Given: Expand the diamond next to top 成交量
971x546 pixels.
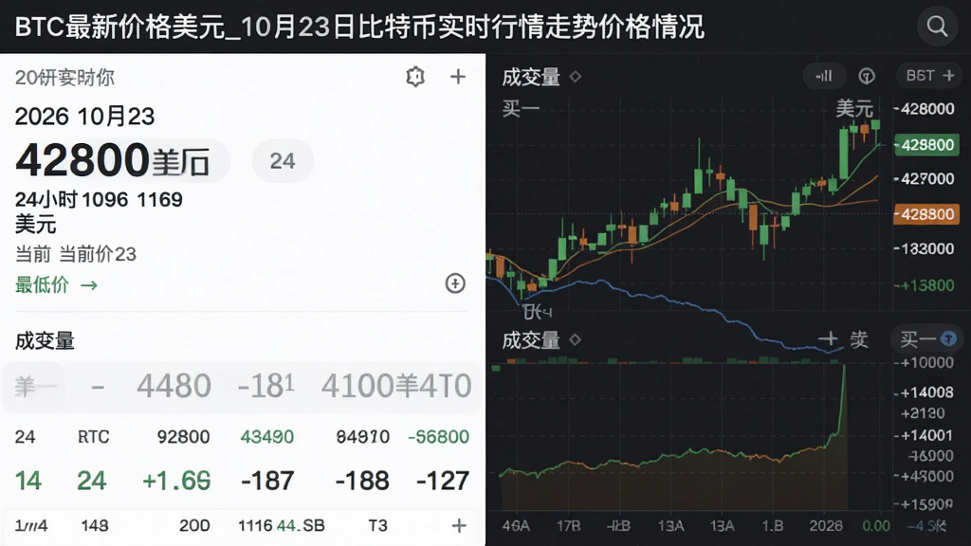Looking at the screenshot, I should coord(576,77).
